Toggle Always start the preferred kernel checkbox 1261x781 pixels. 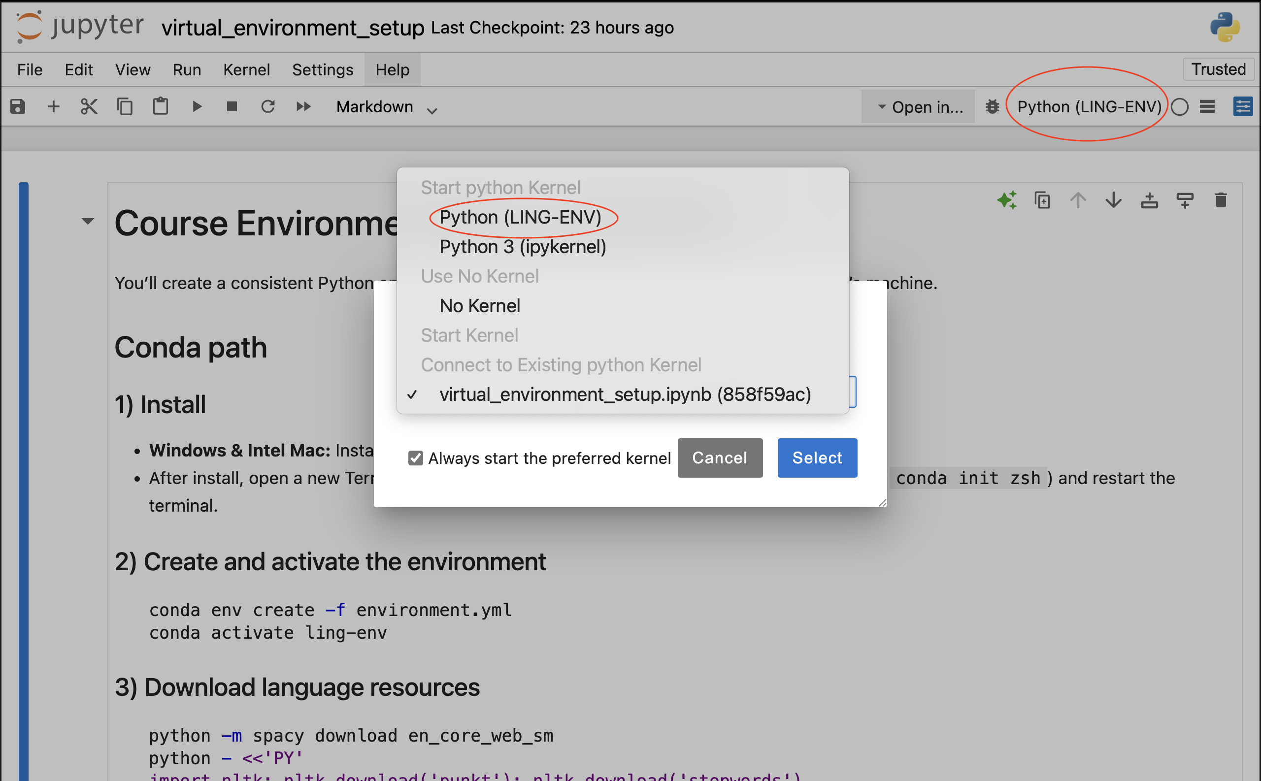pyautogui.click(x=415, y=458)
